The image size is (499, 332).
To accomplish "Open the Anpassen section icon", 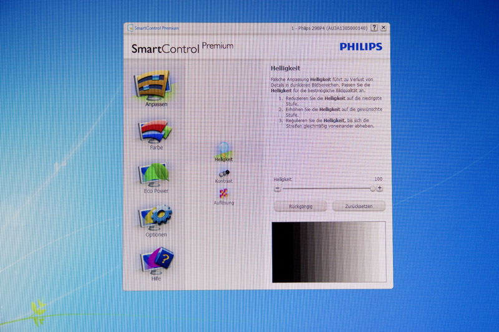I will coord(154,85).
